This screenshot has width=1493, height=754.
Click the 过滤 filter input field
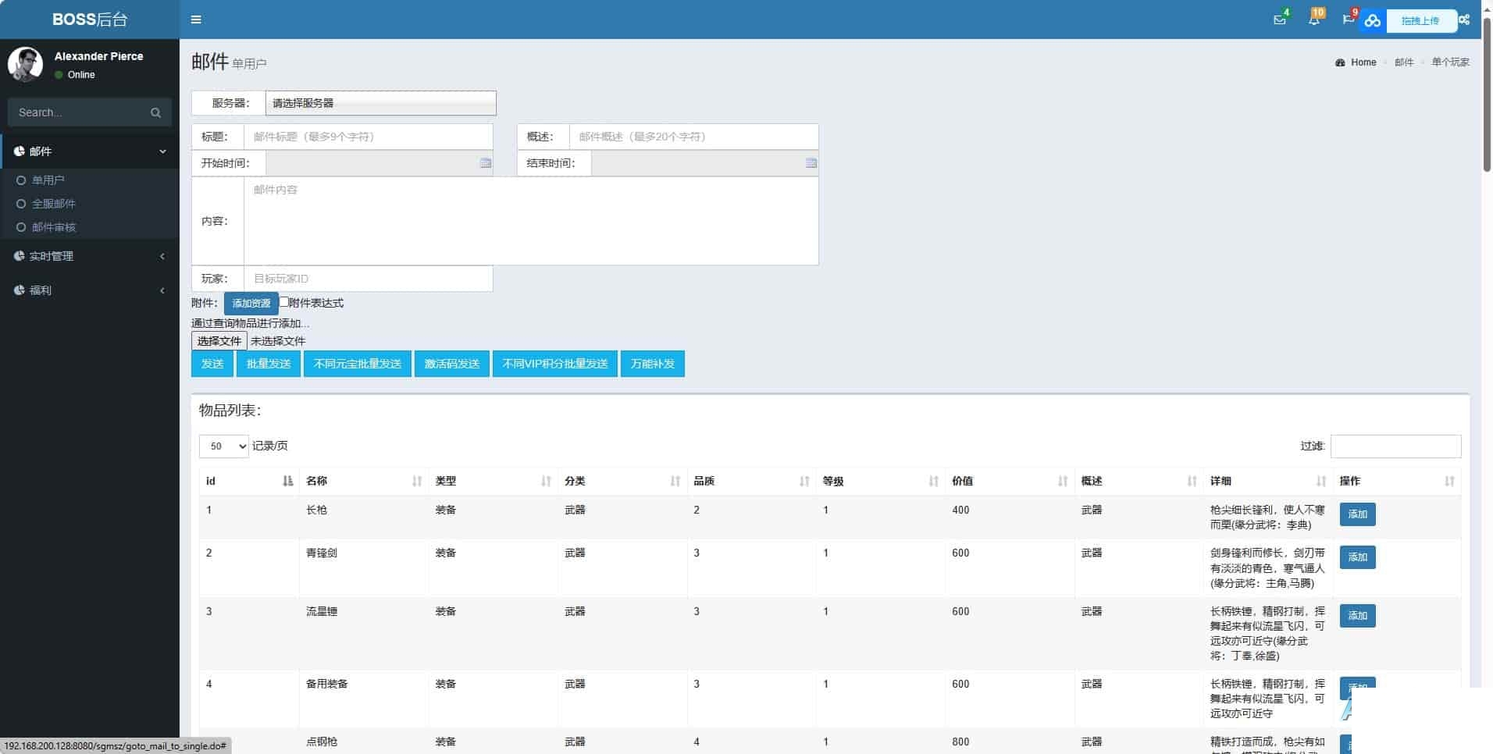pyautogui.click(x=1396, y=446)
